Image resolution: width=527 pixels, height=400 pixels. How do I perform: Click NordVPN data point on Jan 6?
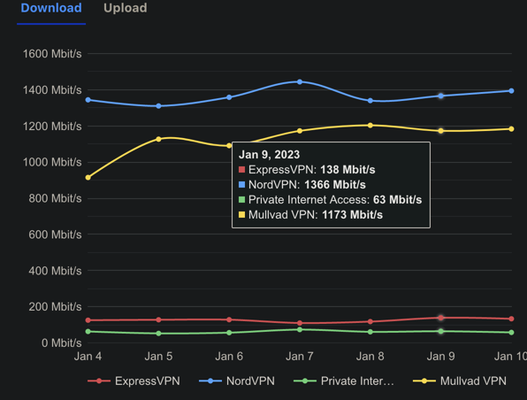(229, 97)
